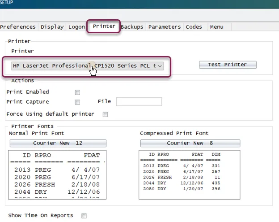The width and height of the screenshot is (279, 222).
Task: Open the Logon tab
Action: [x=76, y=27]
